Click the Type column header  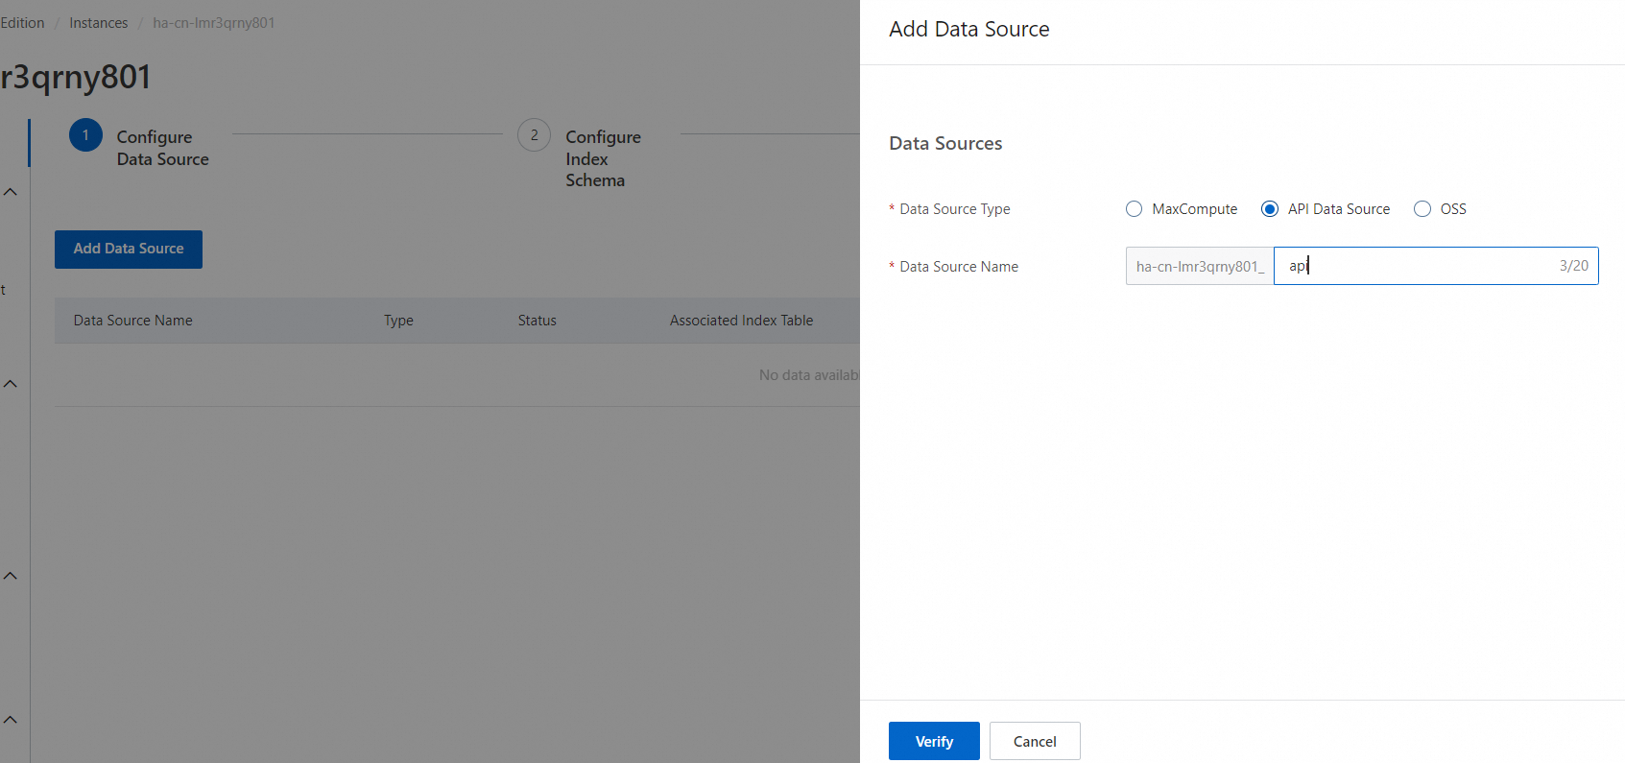coord(398,321)
